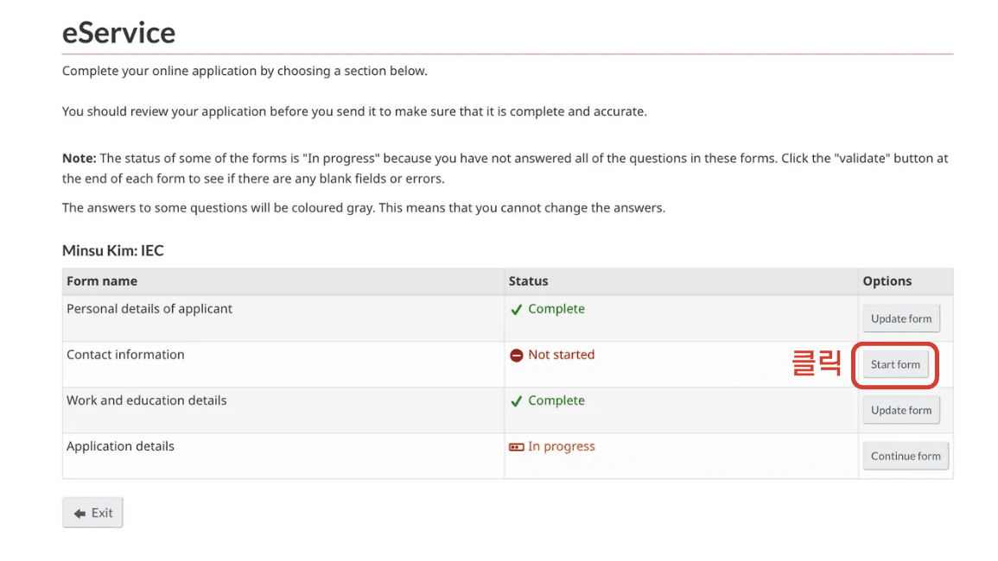Click the Minsu Kim: IEC heading
The width and height of the screenshot is (998, 561).
(x=112, y=251)
